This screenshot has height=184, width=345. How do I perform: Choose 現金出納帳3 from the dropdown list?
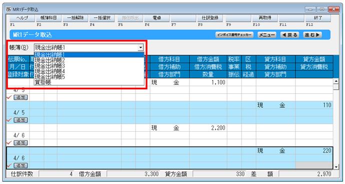point(49,66)
